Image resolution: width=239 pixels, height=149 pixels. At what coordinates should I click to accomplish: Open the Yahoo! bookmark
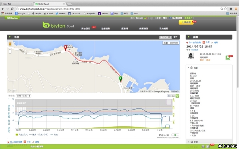[x=103, y=13]
